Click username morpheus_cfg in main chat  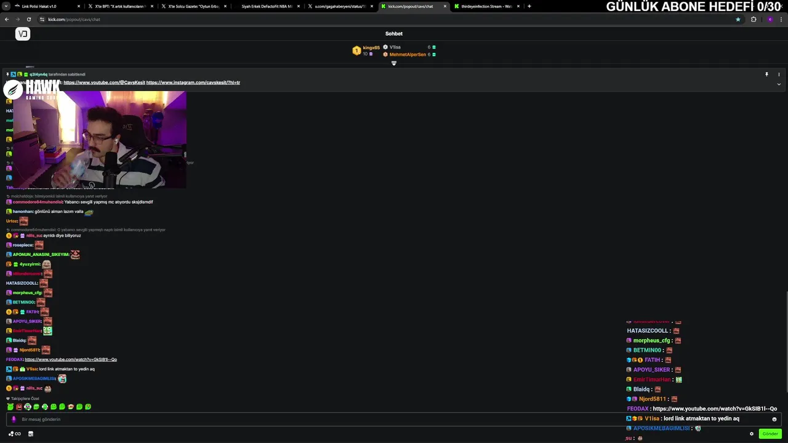27,293
